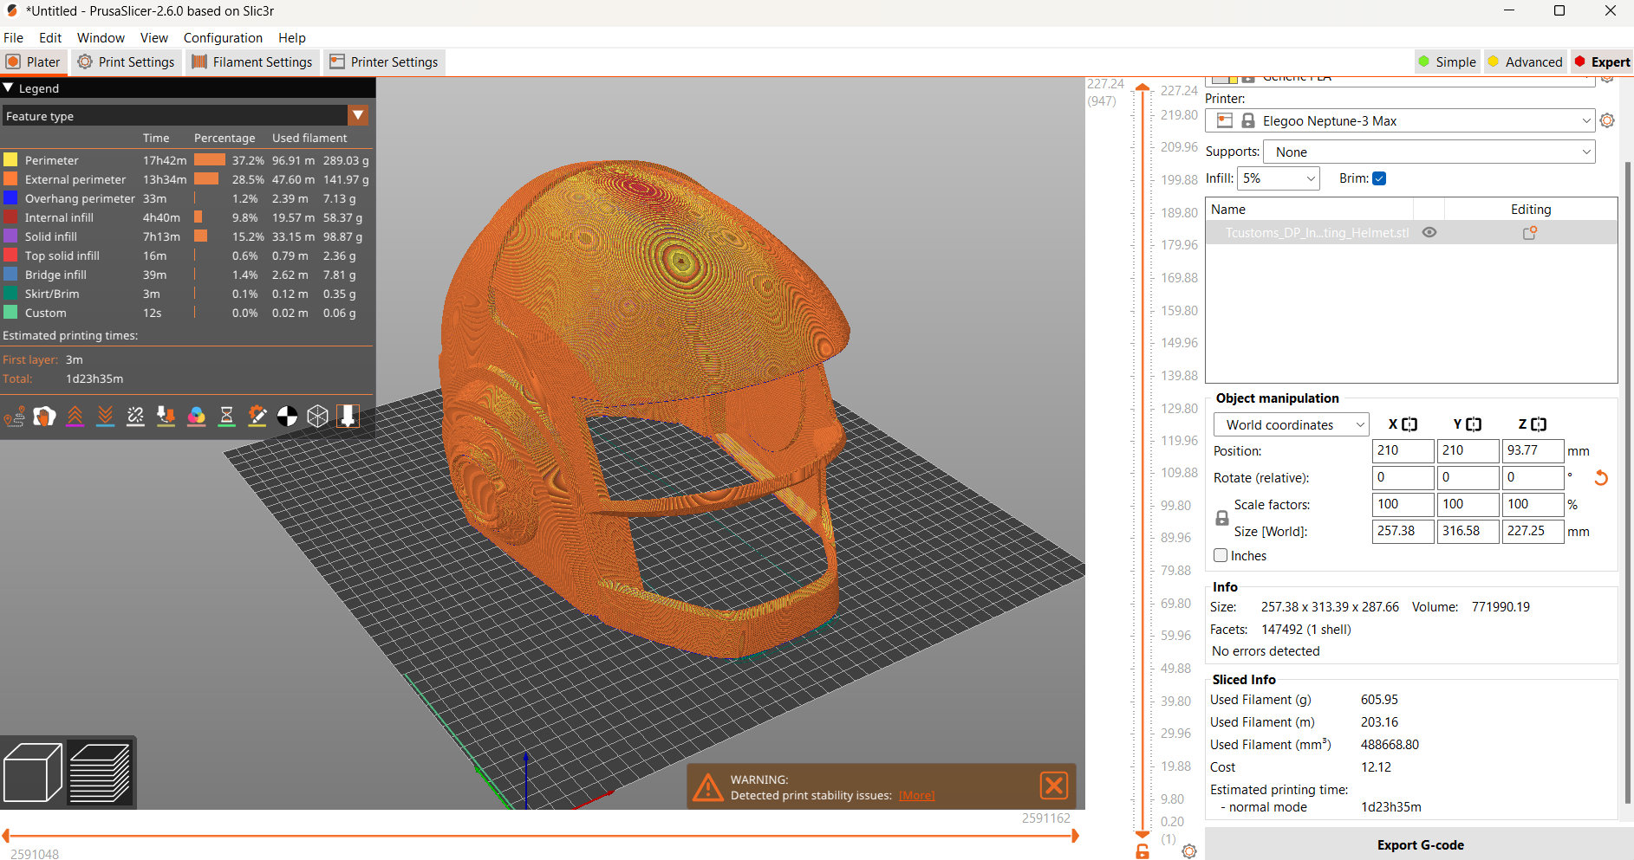This screenshot has height=860, width=1634.
Task: Reset relative rotation with the undo arrow
Action: 1600,477
